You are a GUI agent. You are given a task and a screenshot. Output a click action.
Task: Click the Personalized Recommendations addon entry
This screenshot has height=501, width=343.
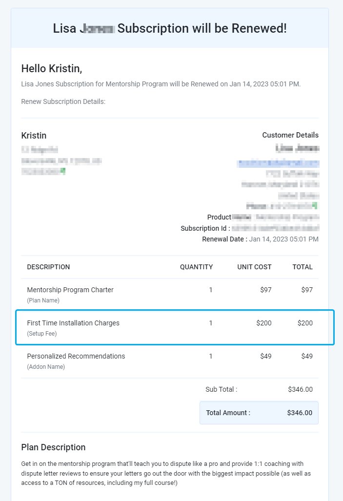(x=76, y=356)
